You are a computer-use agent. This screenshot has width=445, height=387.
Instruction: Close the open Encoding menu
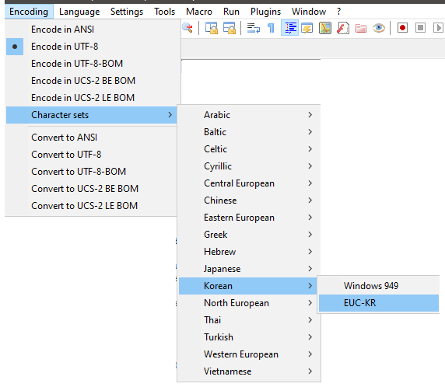click(x=29, y=12)
